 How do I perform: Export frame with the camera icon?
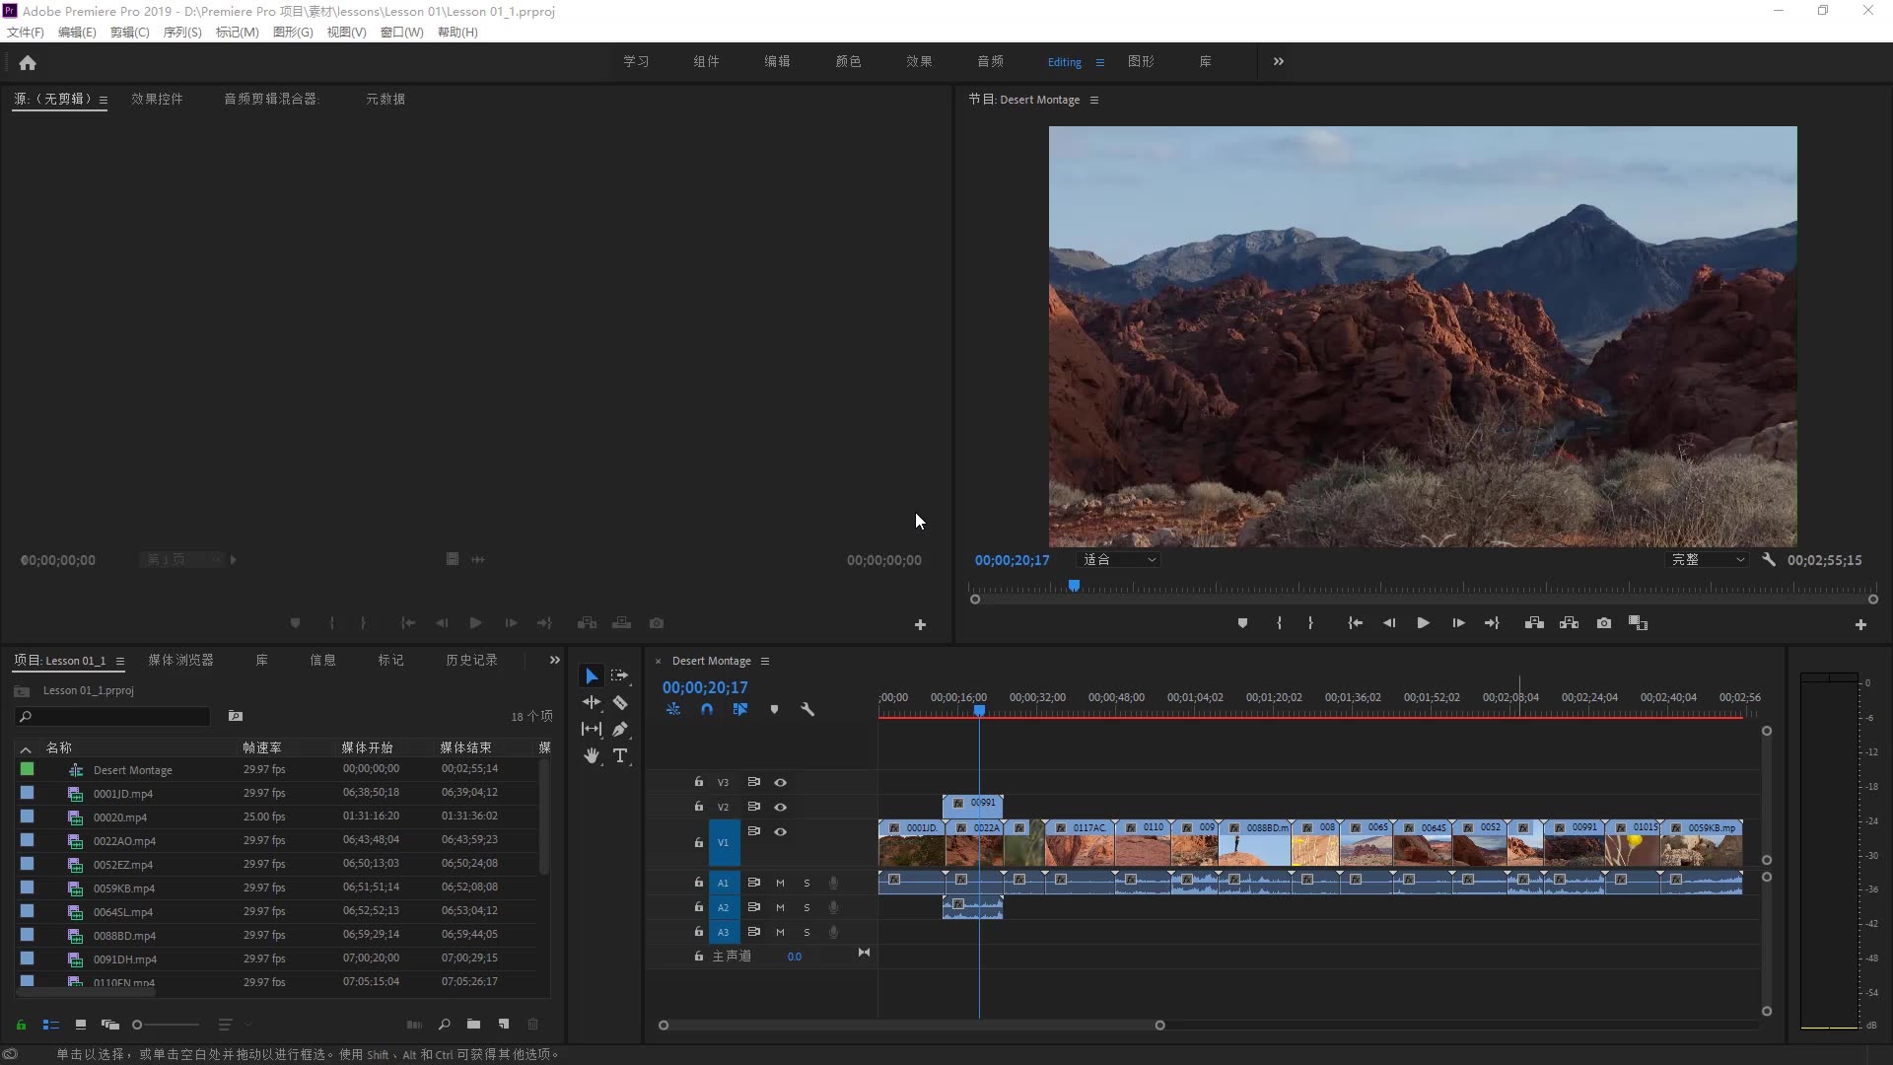pos(1604,622)
